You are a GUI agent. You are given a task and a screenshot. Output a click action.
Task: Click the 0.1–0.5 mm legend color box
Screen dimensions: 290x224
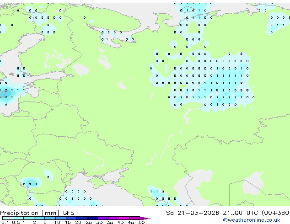click(x=8, y=218)
